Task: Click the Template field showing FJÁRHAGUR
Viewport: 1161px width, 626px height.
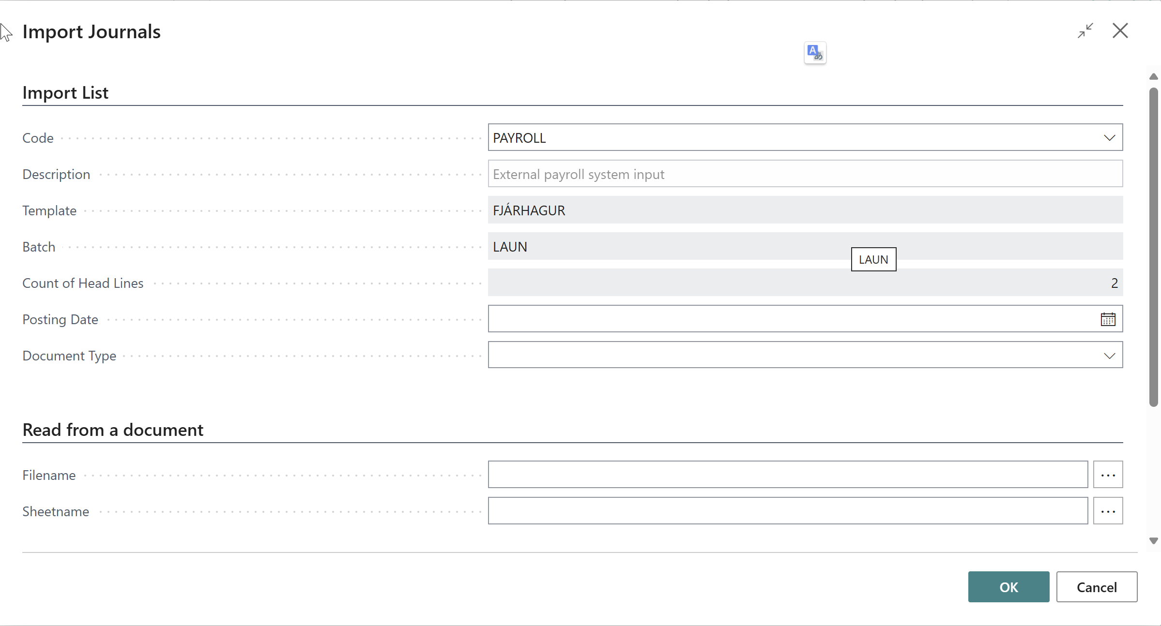Action: coord(805,210)
